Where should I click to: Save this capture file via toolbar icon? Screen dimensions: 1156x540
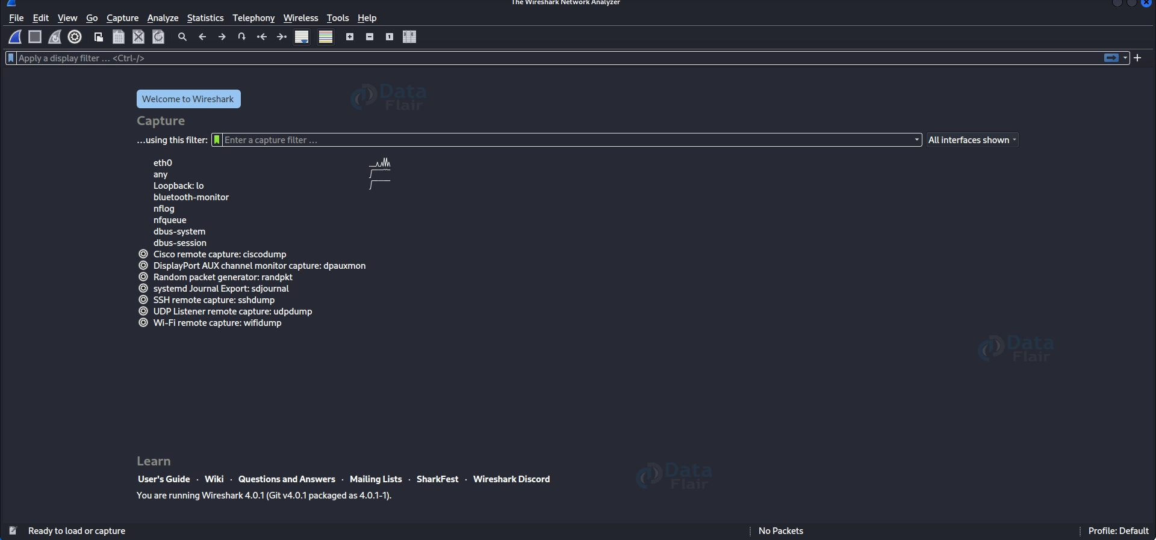[119, 37]
